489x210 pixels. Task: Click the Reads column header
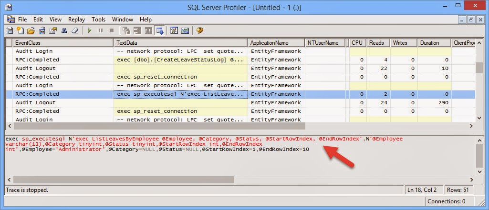(x=379, y=43)
